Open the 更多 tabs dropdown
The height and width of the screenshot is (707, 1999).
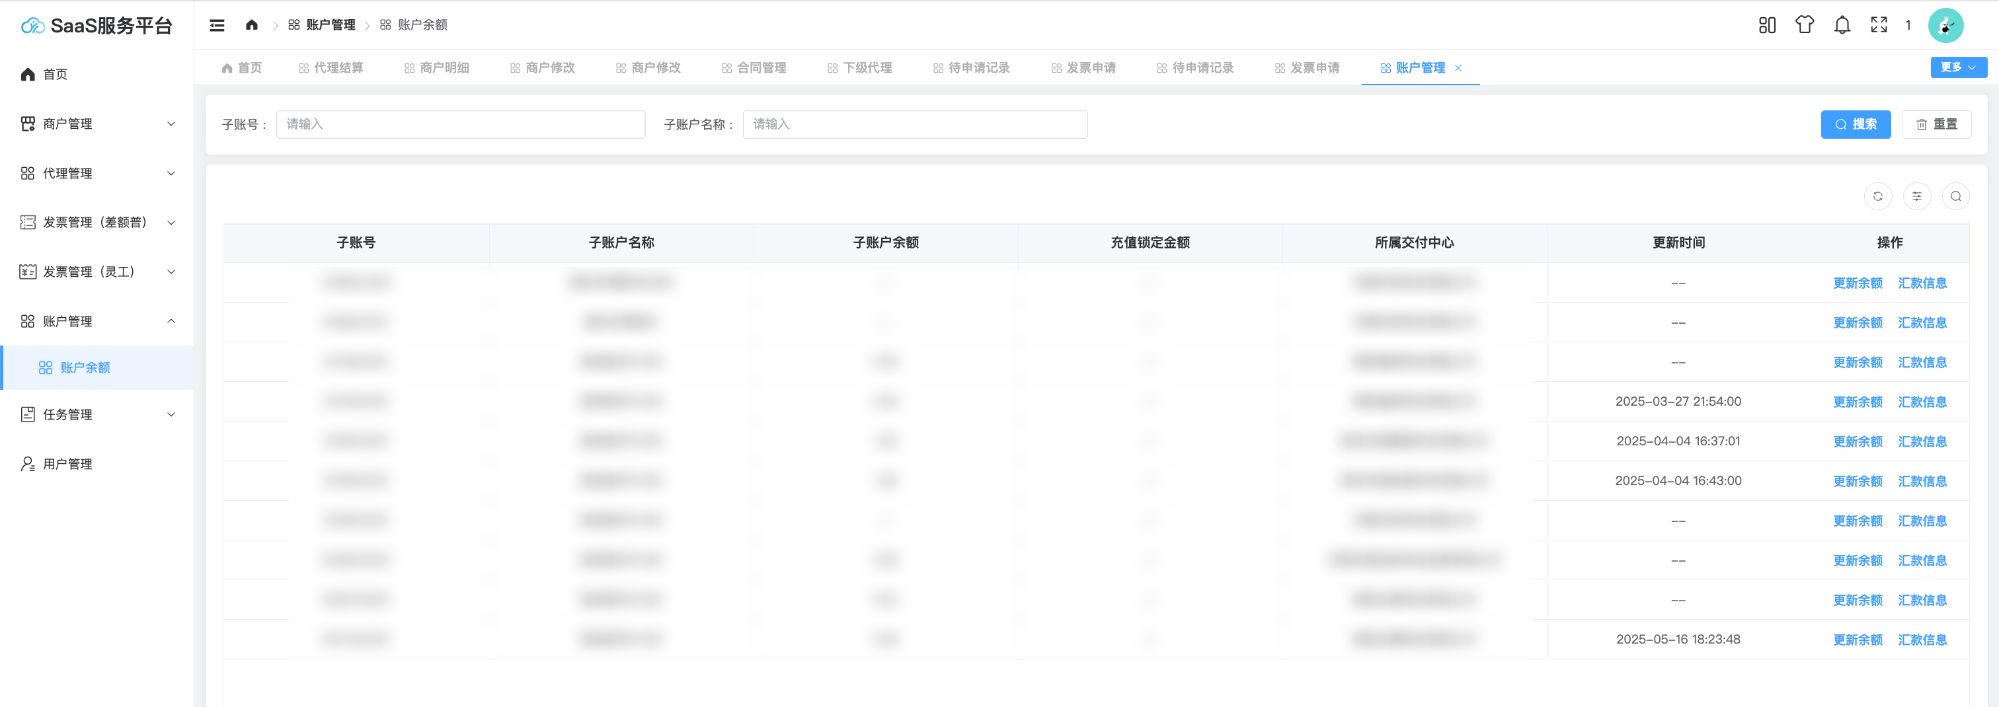click(x=1958, y=67)
